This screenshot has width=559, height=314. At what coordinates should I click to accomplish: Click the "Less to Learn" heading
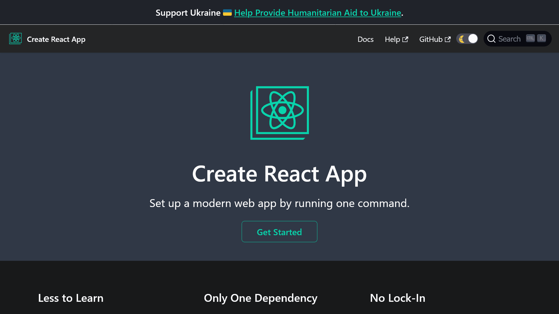(x=71, y=298)
